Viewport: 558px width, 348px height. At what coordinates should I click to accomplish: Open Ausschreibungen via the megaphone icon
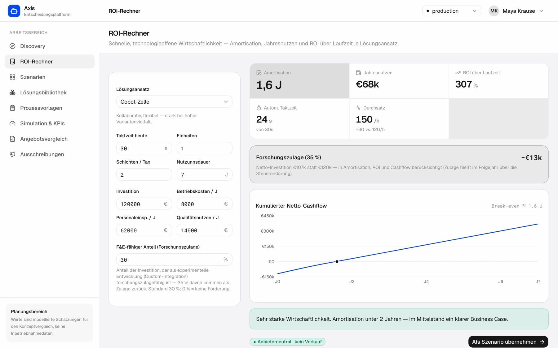[12, 154]
